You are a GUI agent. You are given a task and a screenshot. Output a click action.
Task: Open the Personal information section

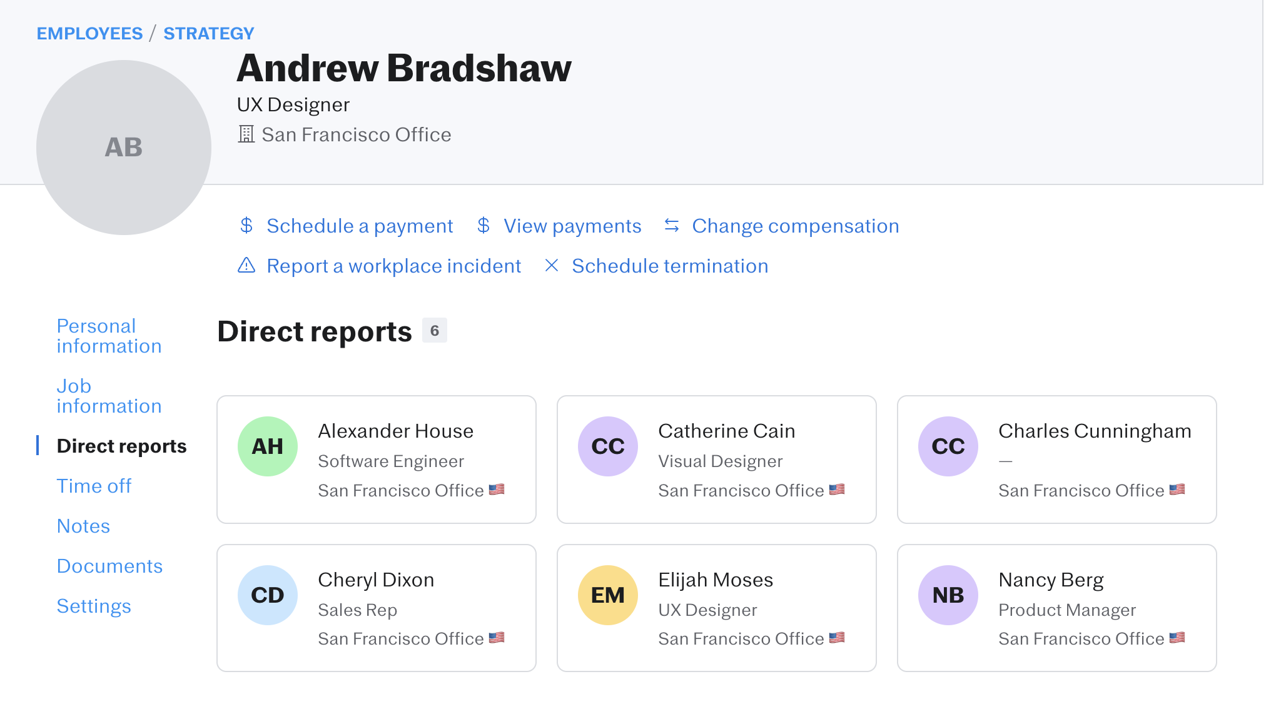click(x=109, y=336)
